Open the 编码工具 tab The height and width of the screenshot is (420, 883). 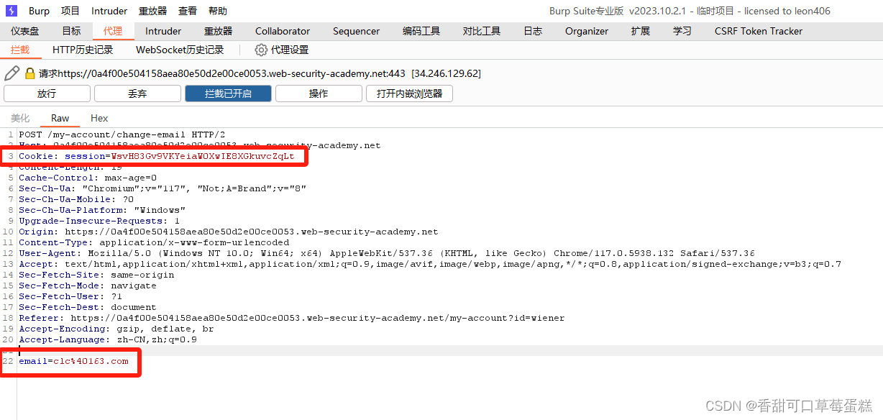click(x=421, y=31)
